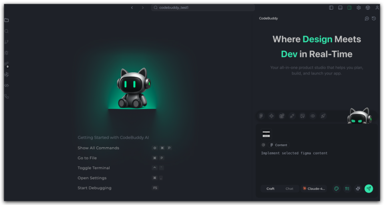Open the Extensions icon with badge
Screen dimensions: 384x205
pos(7,64)
